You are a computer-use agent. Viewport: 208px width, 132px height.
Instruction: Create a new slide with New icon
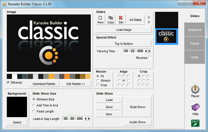coord(101,19)
